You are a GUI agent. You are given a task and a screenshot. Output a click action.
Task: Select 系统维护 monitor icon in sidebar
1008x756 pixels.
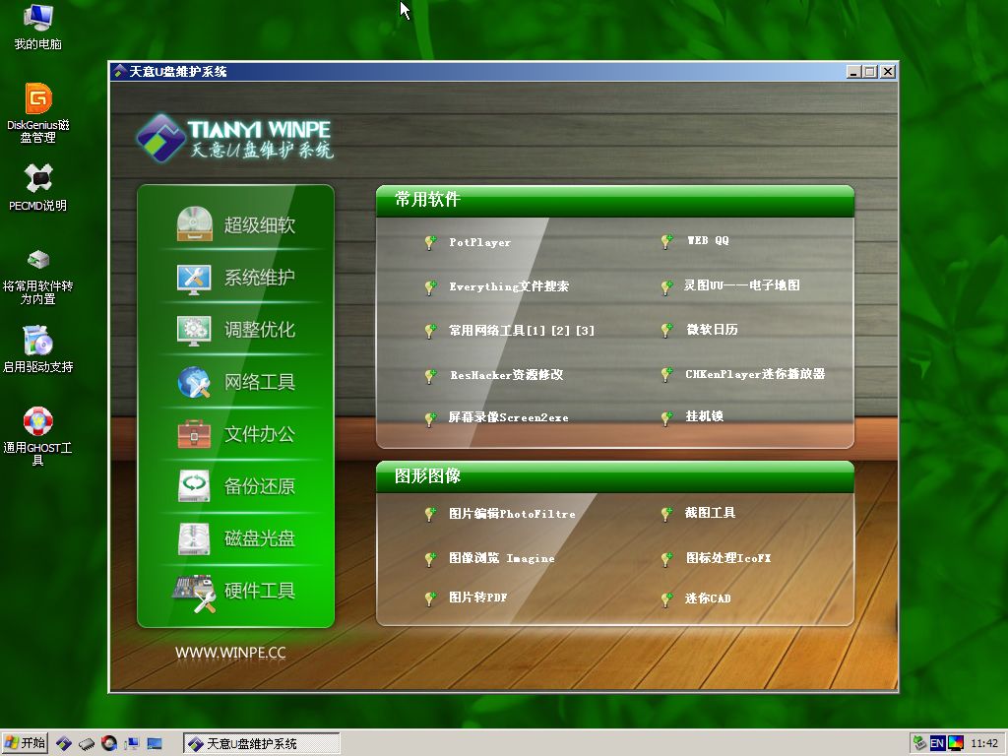(194, 279)
